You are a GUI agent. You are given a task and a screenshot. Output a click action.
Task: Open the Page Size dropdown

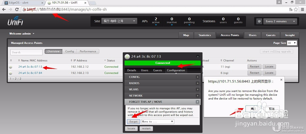(292, 43)
